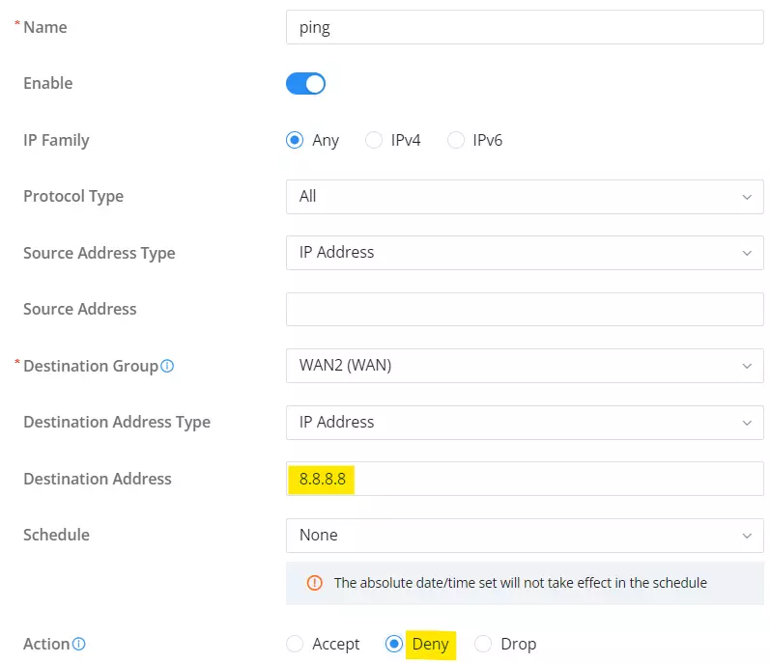Image resolution: width=770 pixels, height=663 pixels.
Task: Click the Protocol Type label
Action: [x=73, y=196]
